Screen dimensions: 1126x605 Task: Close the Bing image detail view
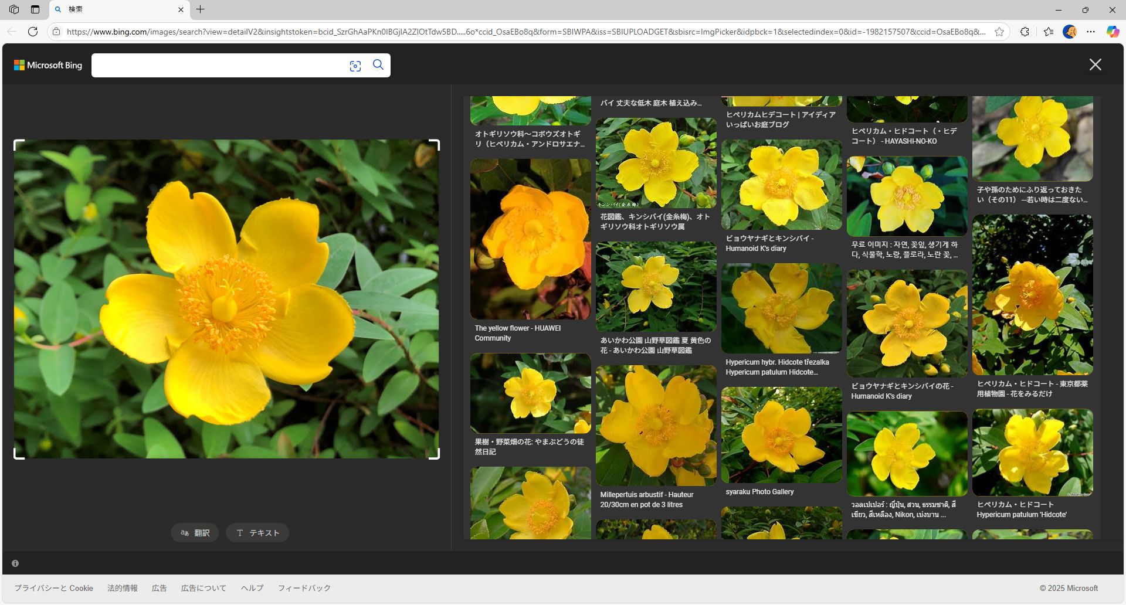click(1095, 65)
